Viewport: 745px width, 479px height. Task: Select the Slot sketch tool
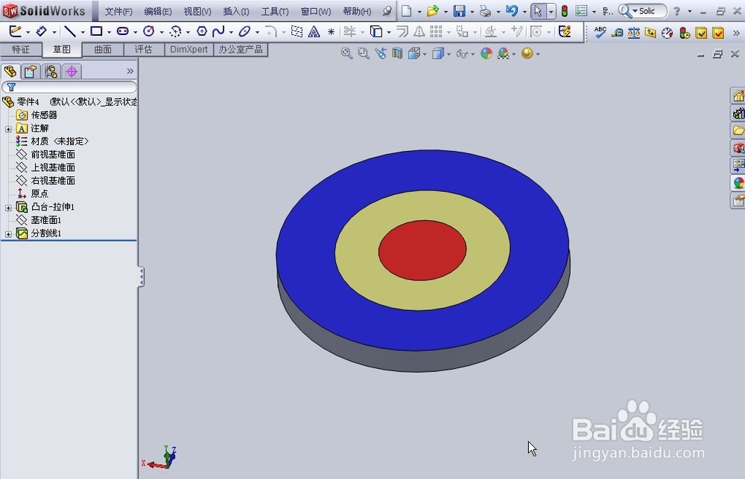[x=123, y=31]
